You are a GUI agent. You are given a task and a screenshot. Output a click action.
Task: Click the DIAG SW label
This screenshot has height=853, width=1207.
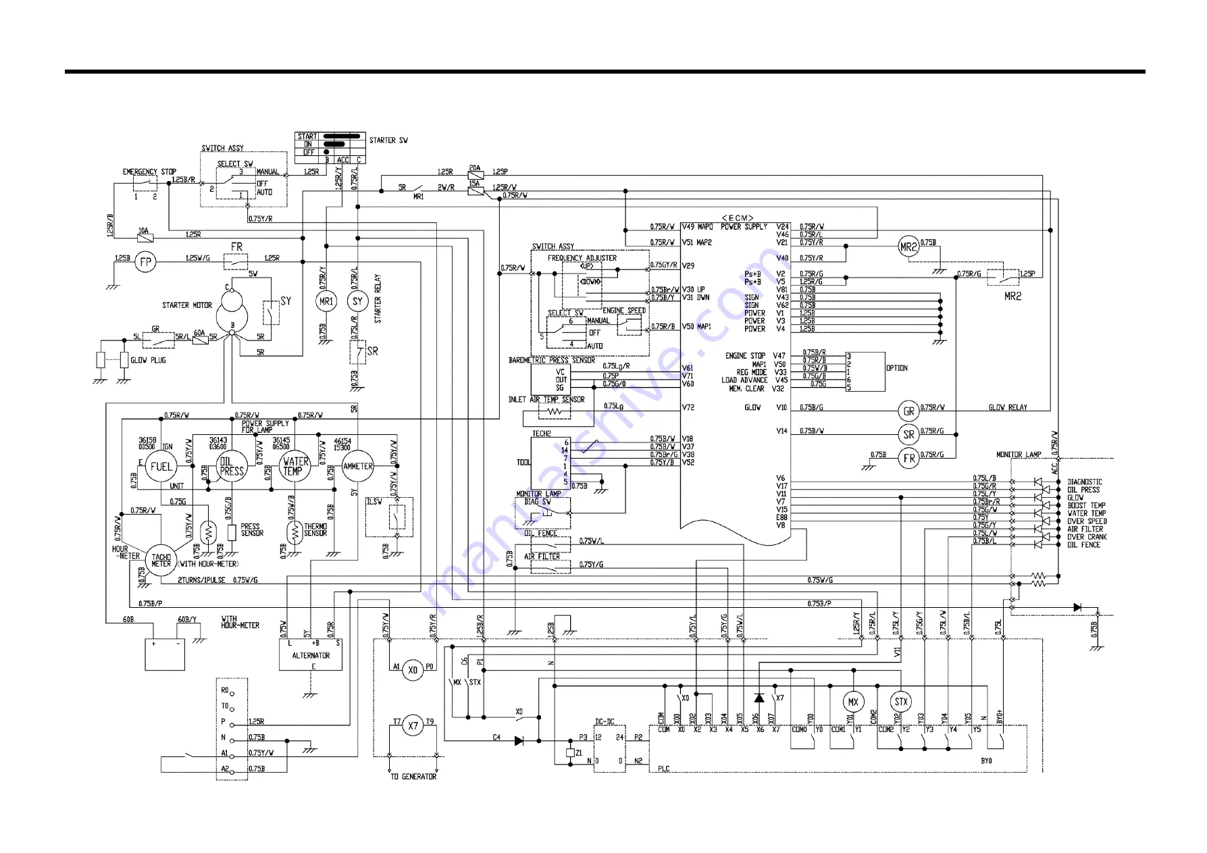coord(538,502)
